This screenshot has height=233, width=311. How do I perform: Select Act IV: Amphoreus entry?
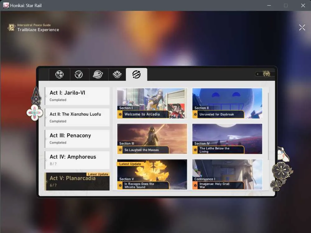point(77,160)
